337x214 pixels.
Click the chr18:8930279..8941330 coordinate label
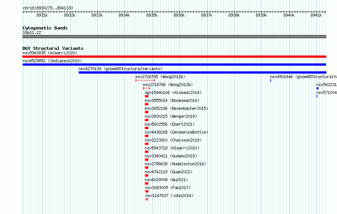(48, 8)
